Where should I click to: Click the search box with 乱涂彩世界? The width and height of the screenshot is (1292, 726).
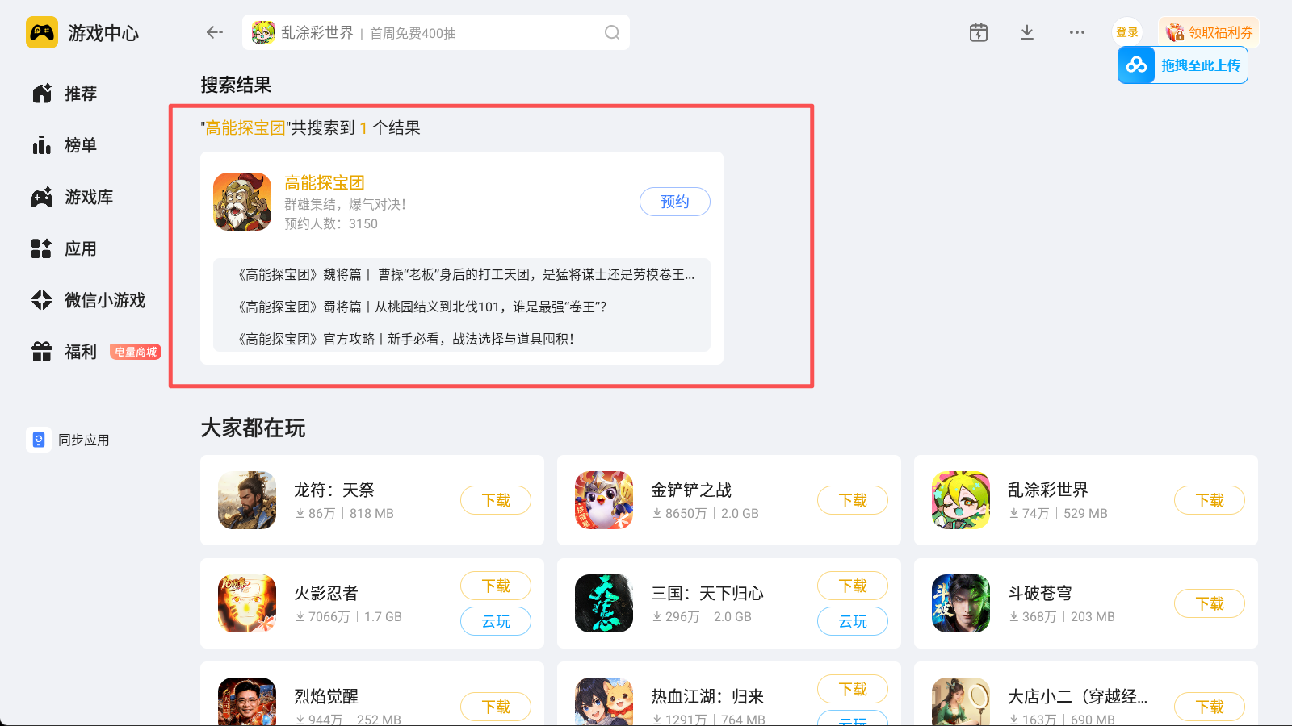pos(436,32)
